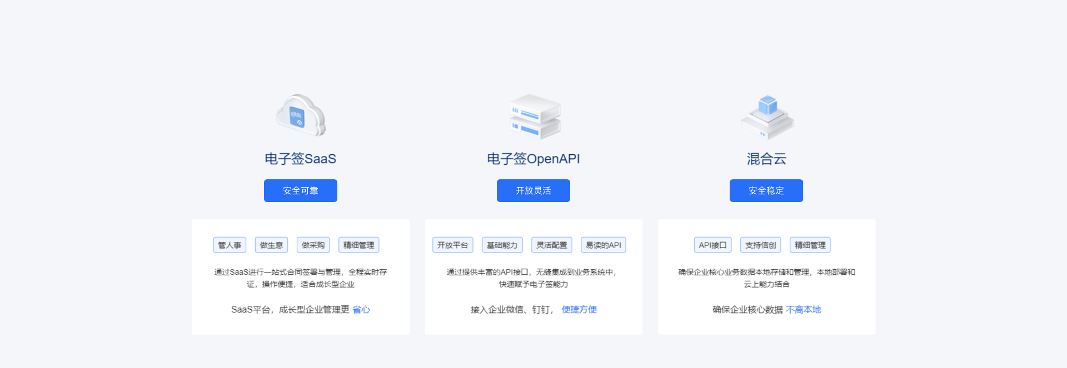
Task: Select the 基础能力 tag
Action: click(x=502, y=245)
